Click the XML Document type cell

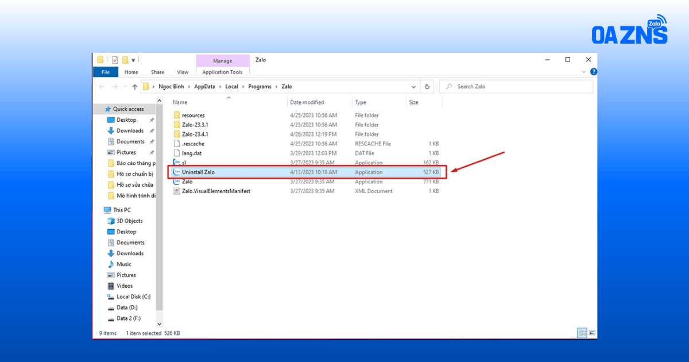tap(374, 191)
